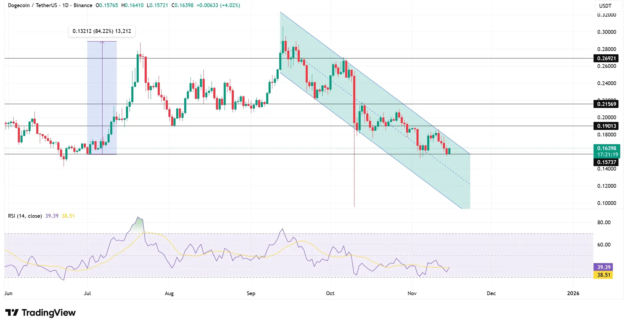
Task: Click the yellow RSI average 38.51 tag
Action: pyautogui.click(x=604, y=275)
